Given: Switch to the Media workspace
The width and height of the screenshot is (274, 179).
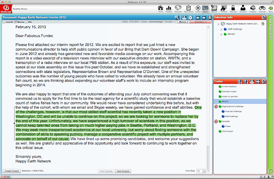Looking at the screenshot, I should (205, 9).
